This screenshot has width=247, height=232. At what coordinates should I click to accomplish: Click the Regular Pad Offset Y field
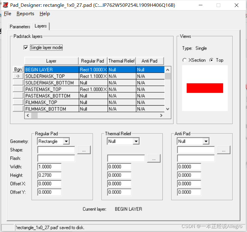click(x=49, y=192)
